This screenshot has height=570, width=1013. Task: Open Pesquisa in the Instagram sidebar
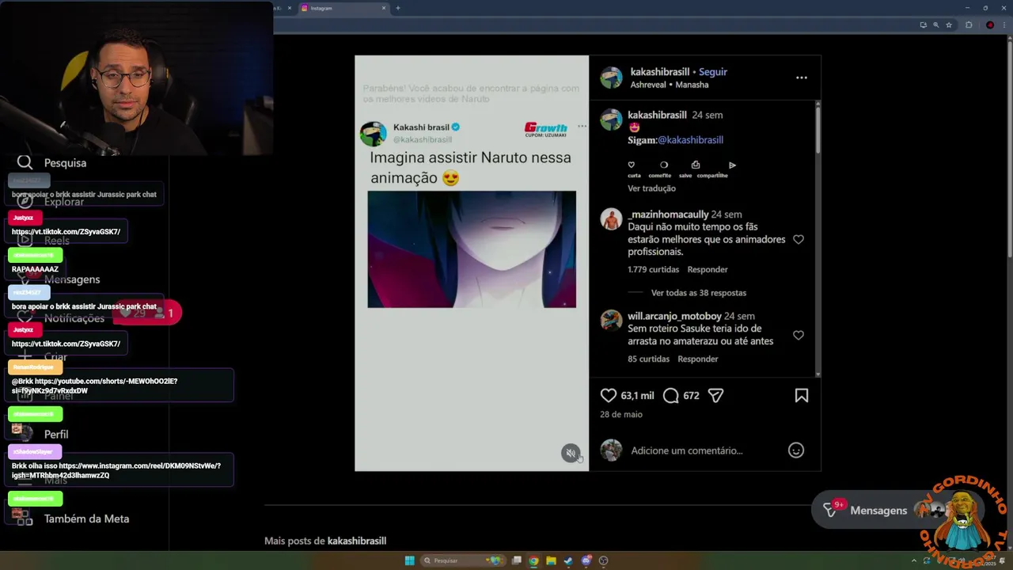(52, 162)
